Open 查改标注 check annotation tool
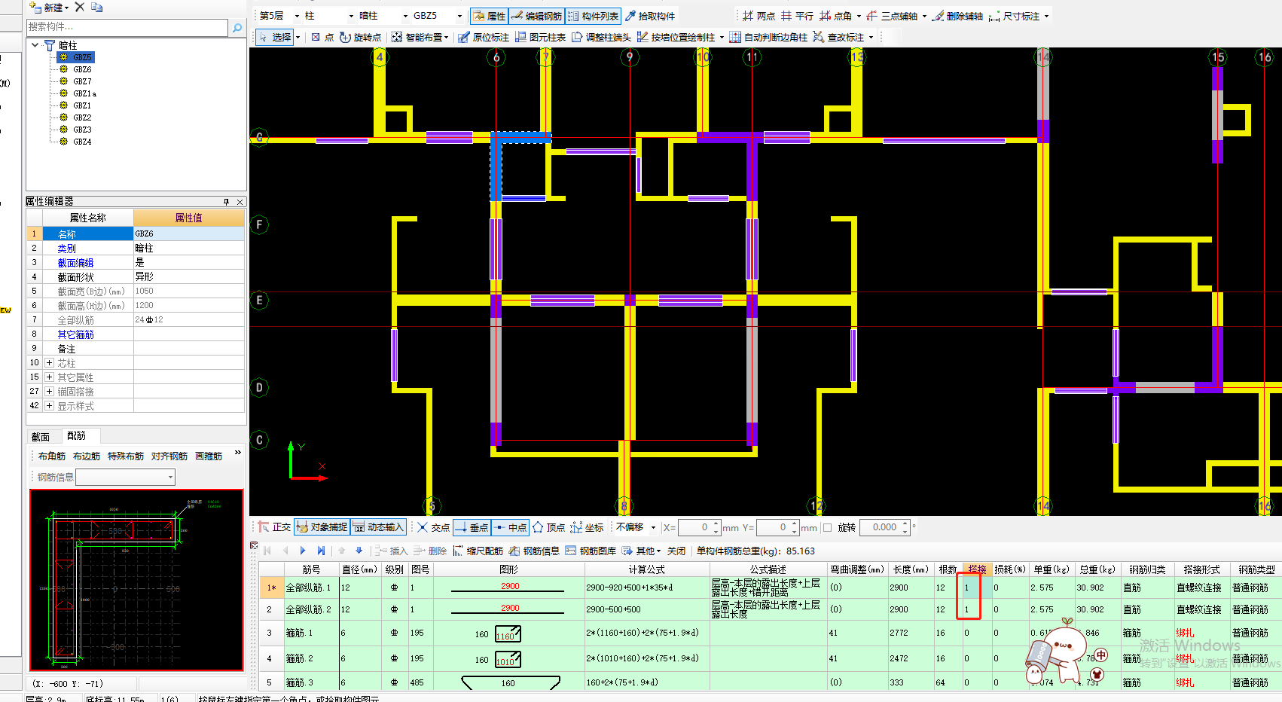Screen dimensions: 1282x702 (x=838, y=37)
